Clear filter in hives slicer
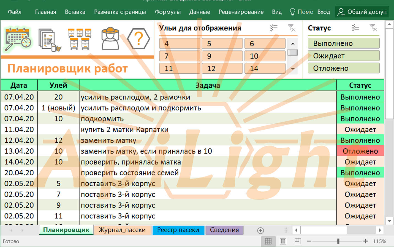The width and height of the screenshot is (394, 247). 291,28
